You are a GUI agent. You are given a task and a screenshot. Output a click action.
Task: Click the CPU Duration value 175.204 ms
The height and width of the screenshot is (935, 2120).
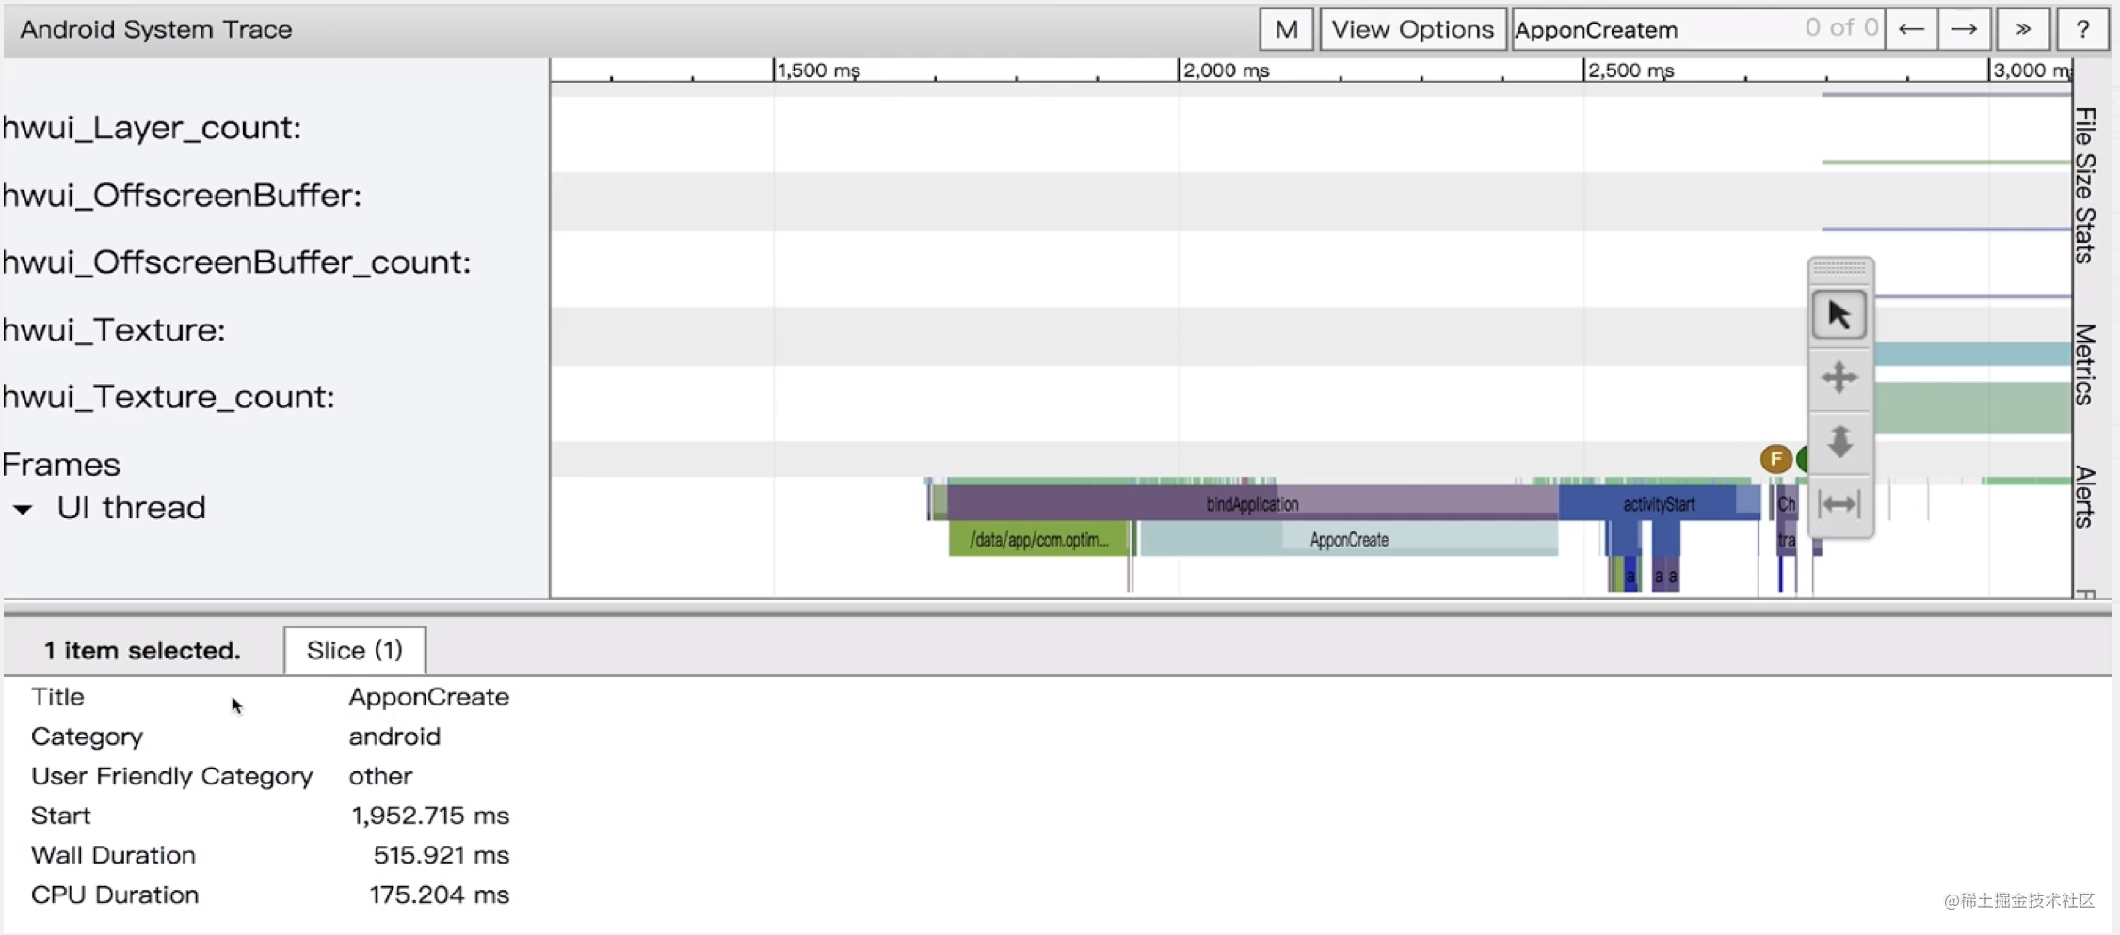click(439, 895)
